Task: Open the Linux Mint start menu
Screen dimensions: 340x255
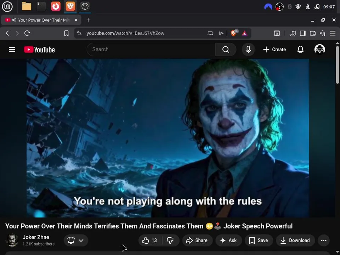Action: [7, 6]
